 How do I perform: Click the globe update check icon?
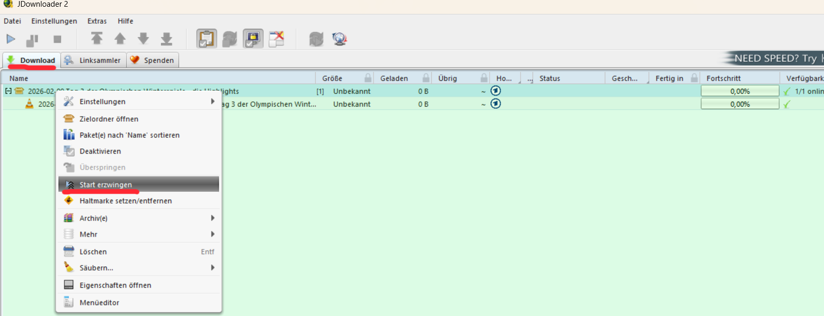(340, 39)
